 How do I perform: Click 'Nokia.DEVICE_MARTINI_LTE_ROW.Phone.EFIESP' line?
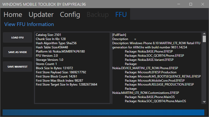[x=145, y=68]
